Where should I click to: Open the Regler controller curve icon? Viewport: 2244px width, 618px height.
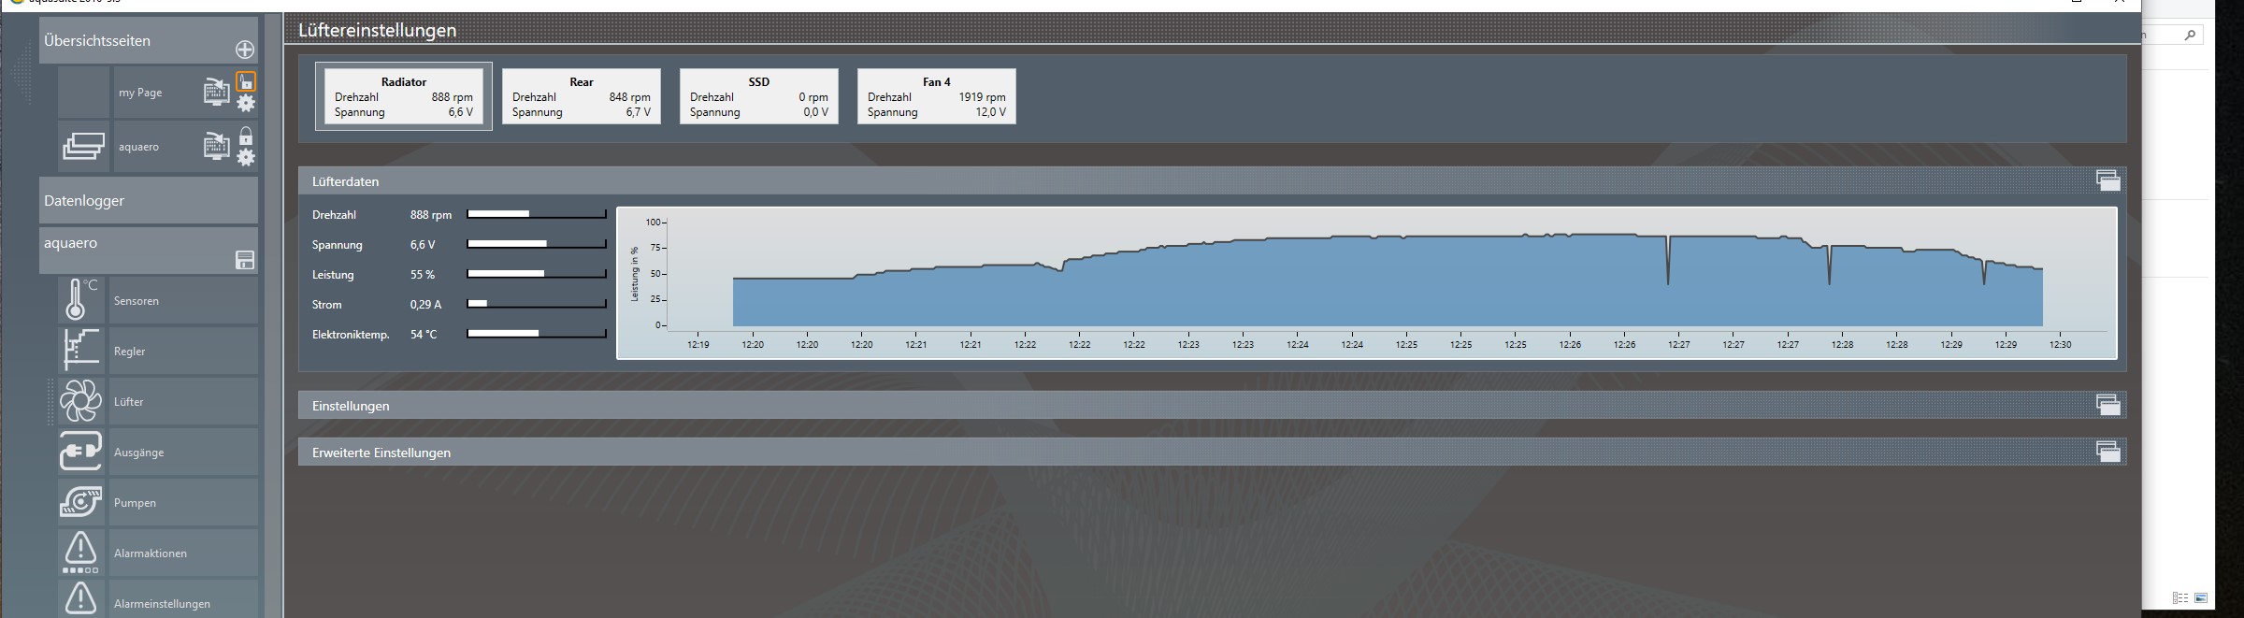(x=80, y=351)
